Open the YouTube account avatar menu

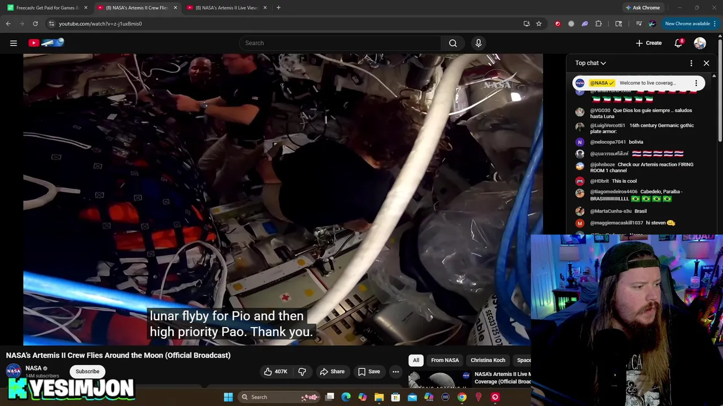click(x=700, y=43)
